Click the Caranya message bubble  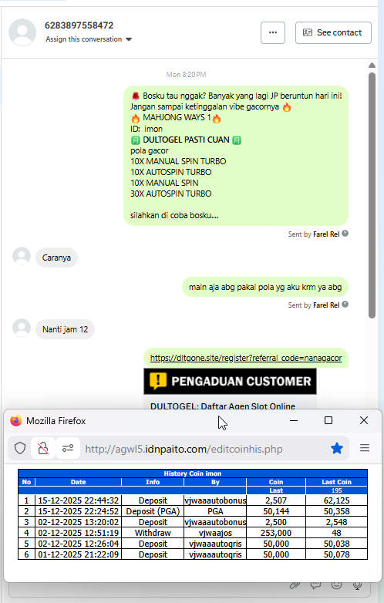(56, 258)
